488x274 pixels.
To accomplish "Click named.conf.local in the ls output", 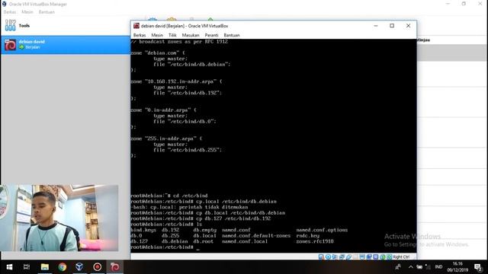I will [245, 241].
